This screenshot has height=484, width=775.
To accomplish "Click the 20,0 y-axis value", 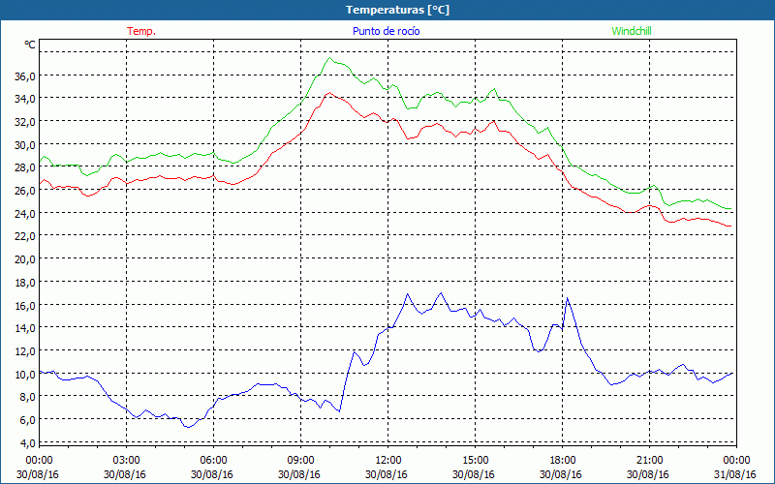I will (25, 259).
